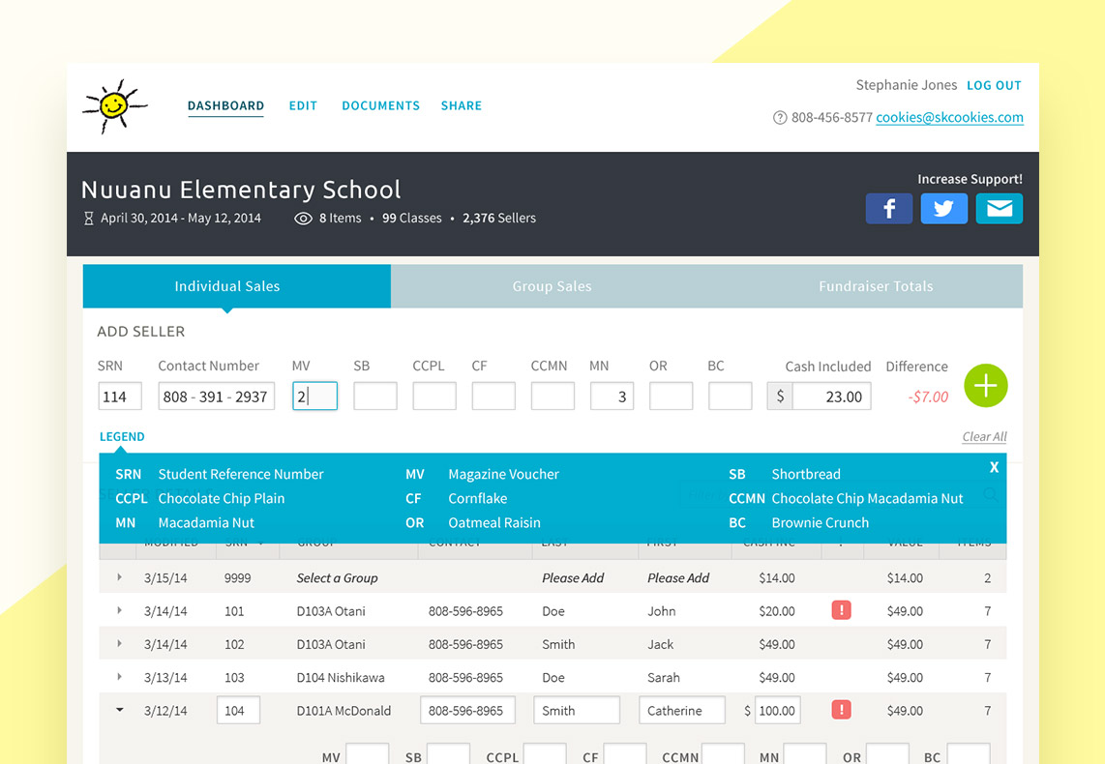
Task: Click the '3/13/14' modified date cell
Action: (165, 677)
